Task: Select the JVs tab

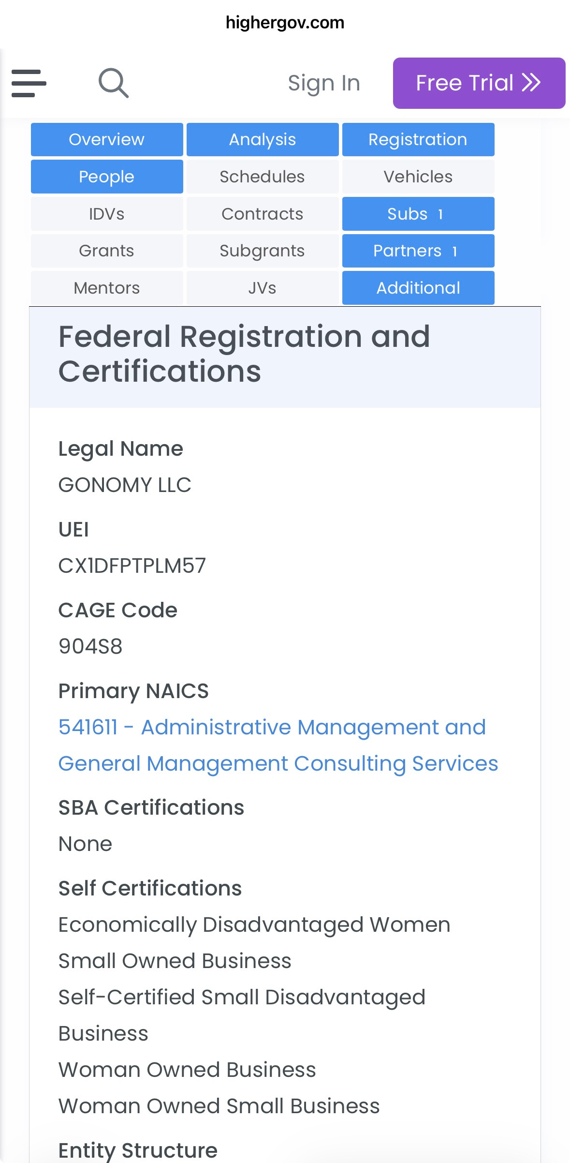Action: [x=263, y=288]
